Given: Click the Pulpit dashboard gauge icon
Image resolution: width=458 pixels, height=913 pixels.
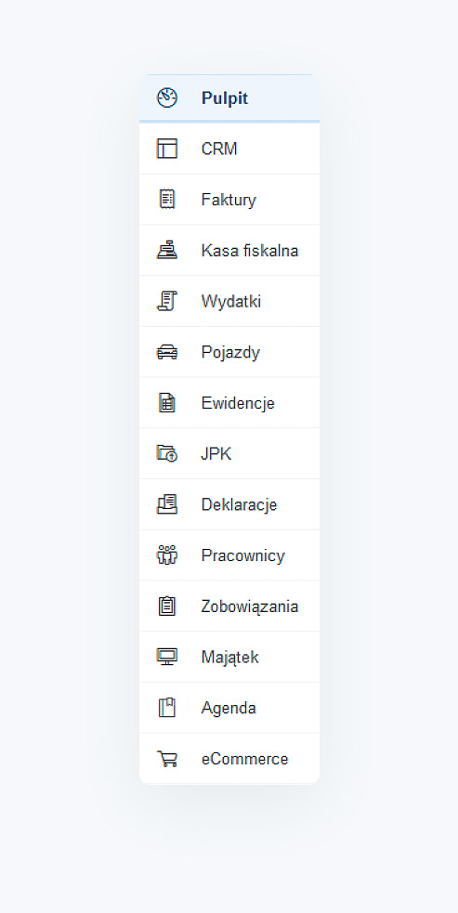Looking at the screenshot, I should pyautogui.click(x=167, y=98).
